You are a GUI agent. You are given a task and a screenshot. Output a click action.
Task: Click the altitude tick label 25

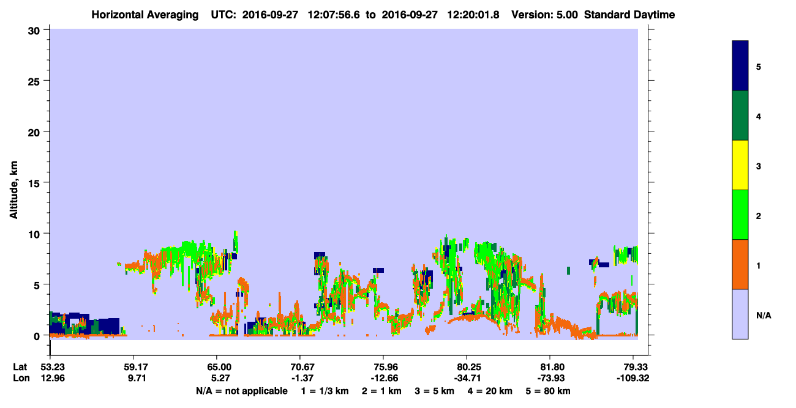point(36,81)
